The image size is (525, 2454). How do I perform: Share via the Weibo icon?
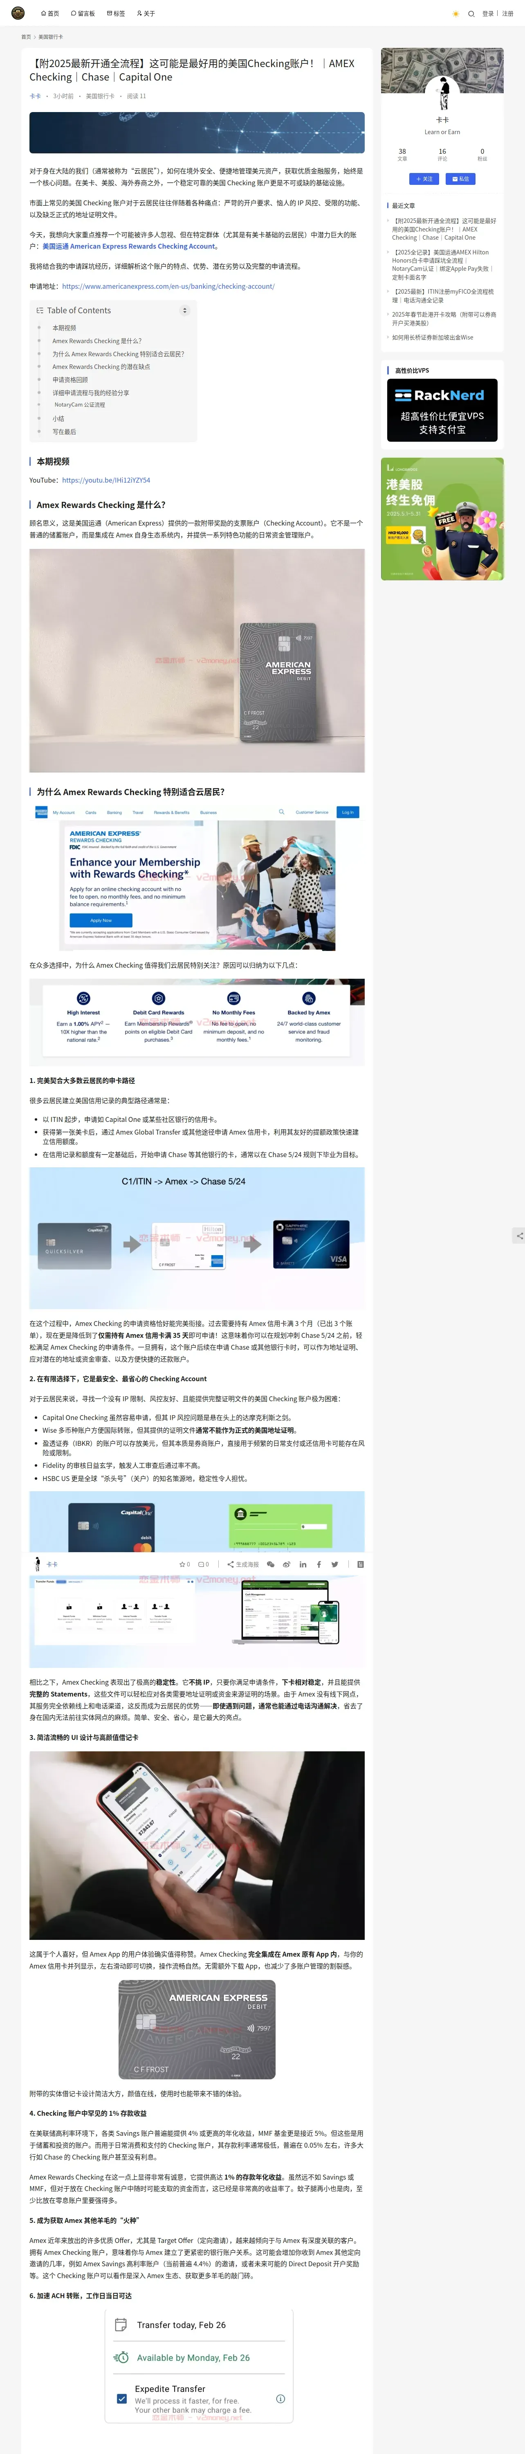(x=287, y=1564)
